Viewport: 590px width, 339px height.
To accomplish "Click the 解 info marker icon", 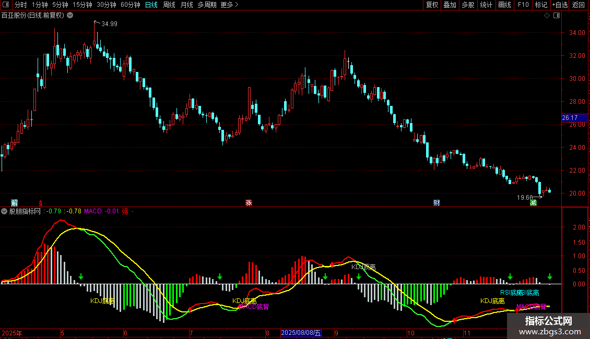I will (x=14, y=203).
